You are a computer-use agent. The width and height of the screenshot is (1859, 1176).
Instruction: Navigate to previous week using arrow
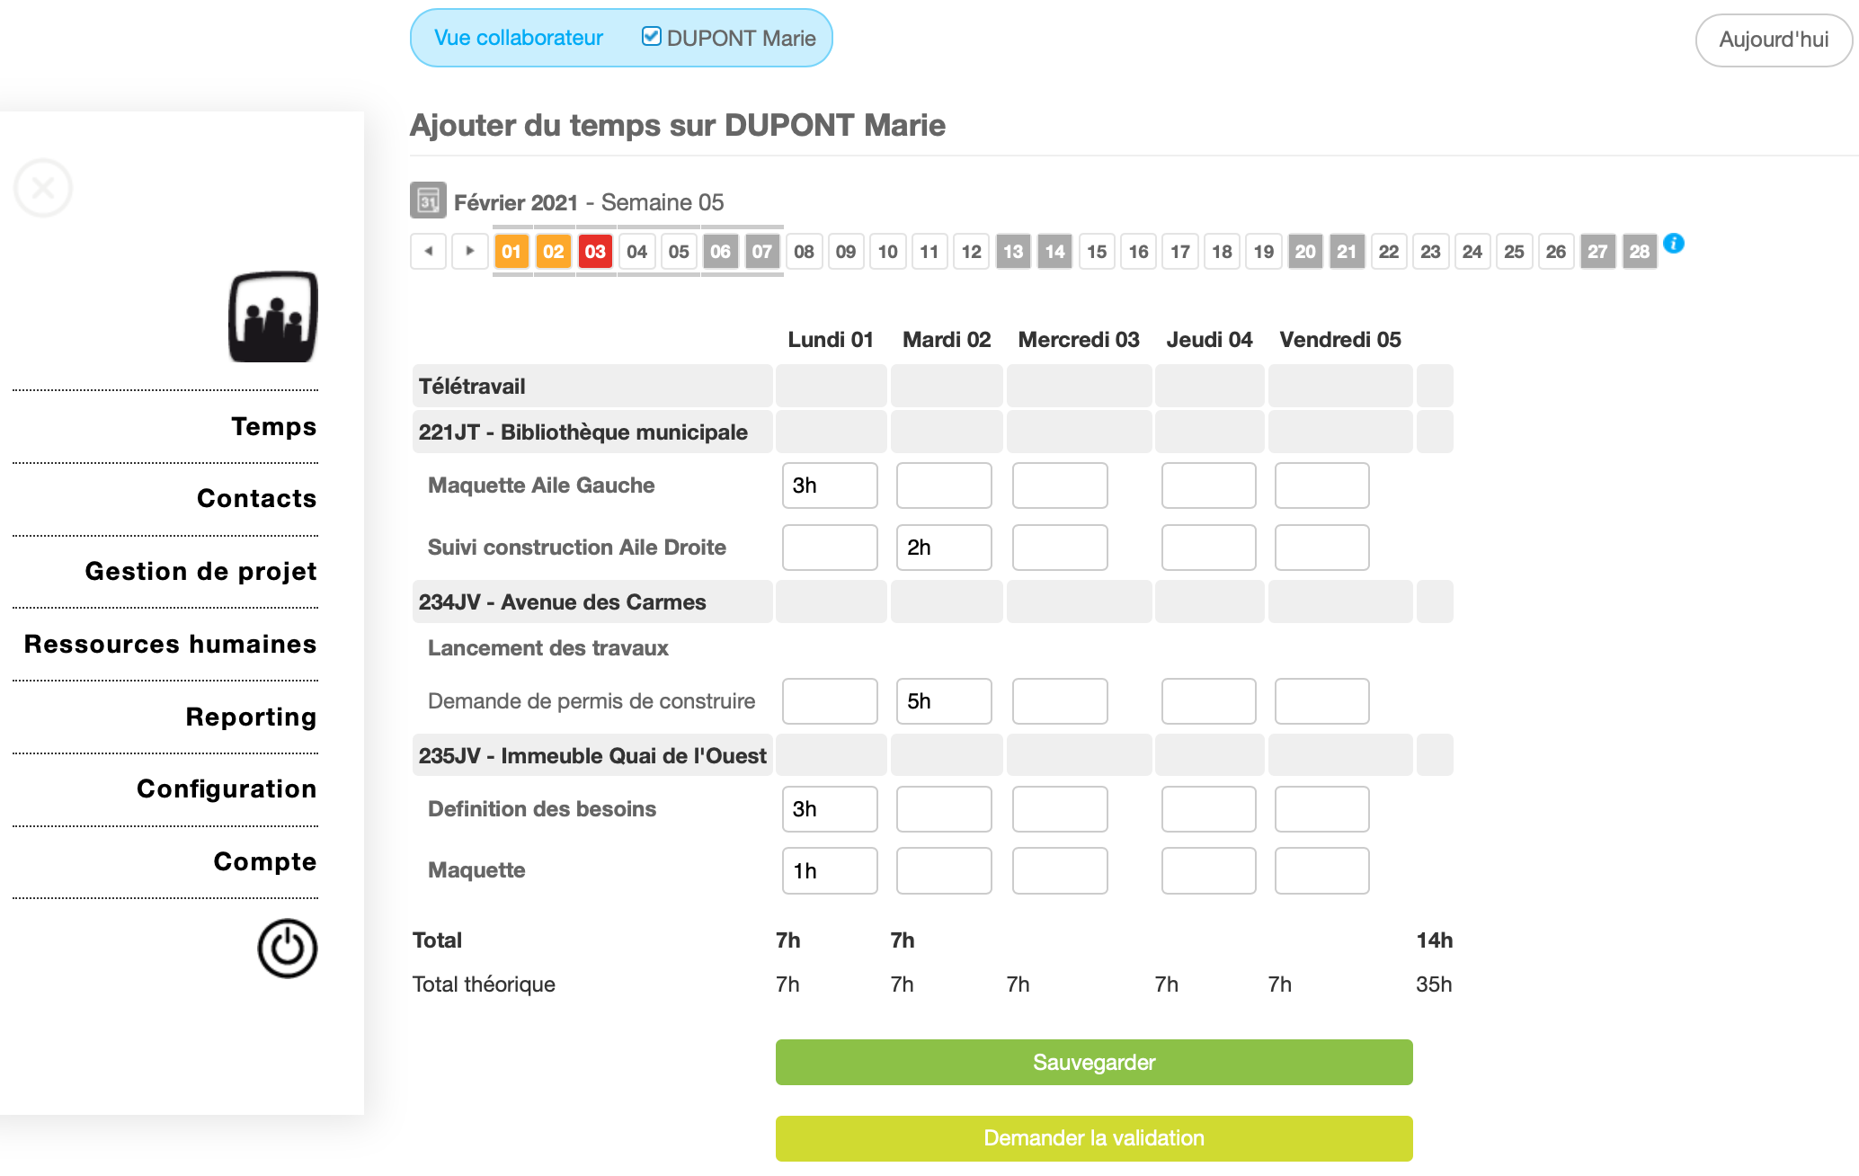428,251
